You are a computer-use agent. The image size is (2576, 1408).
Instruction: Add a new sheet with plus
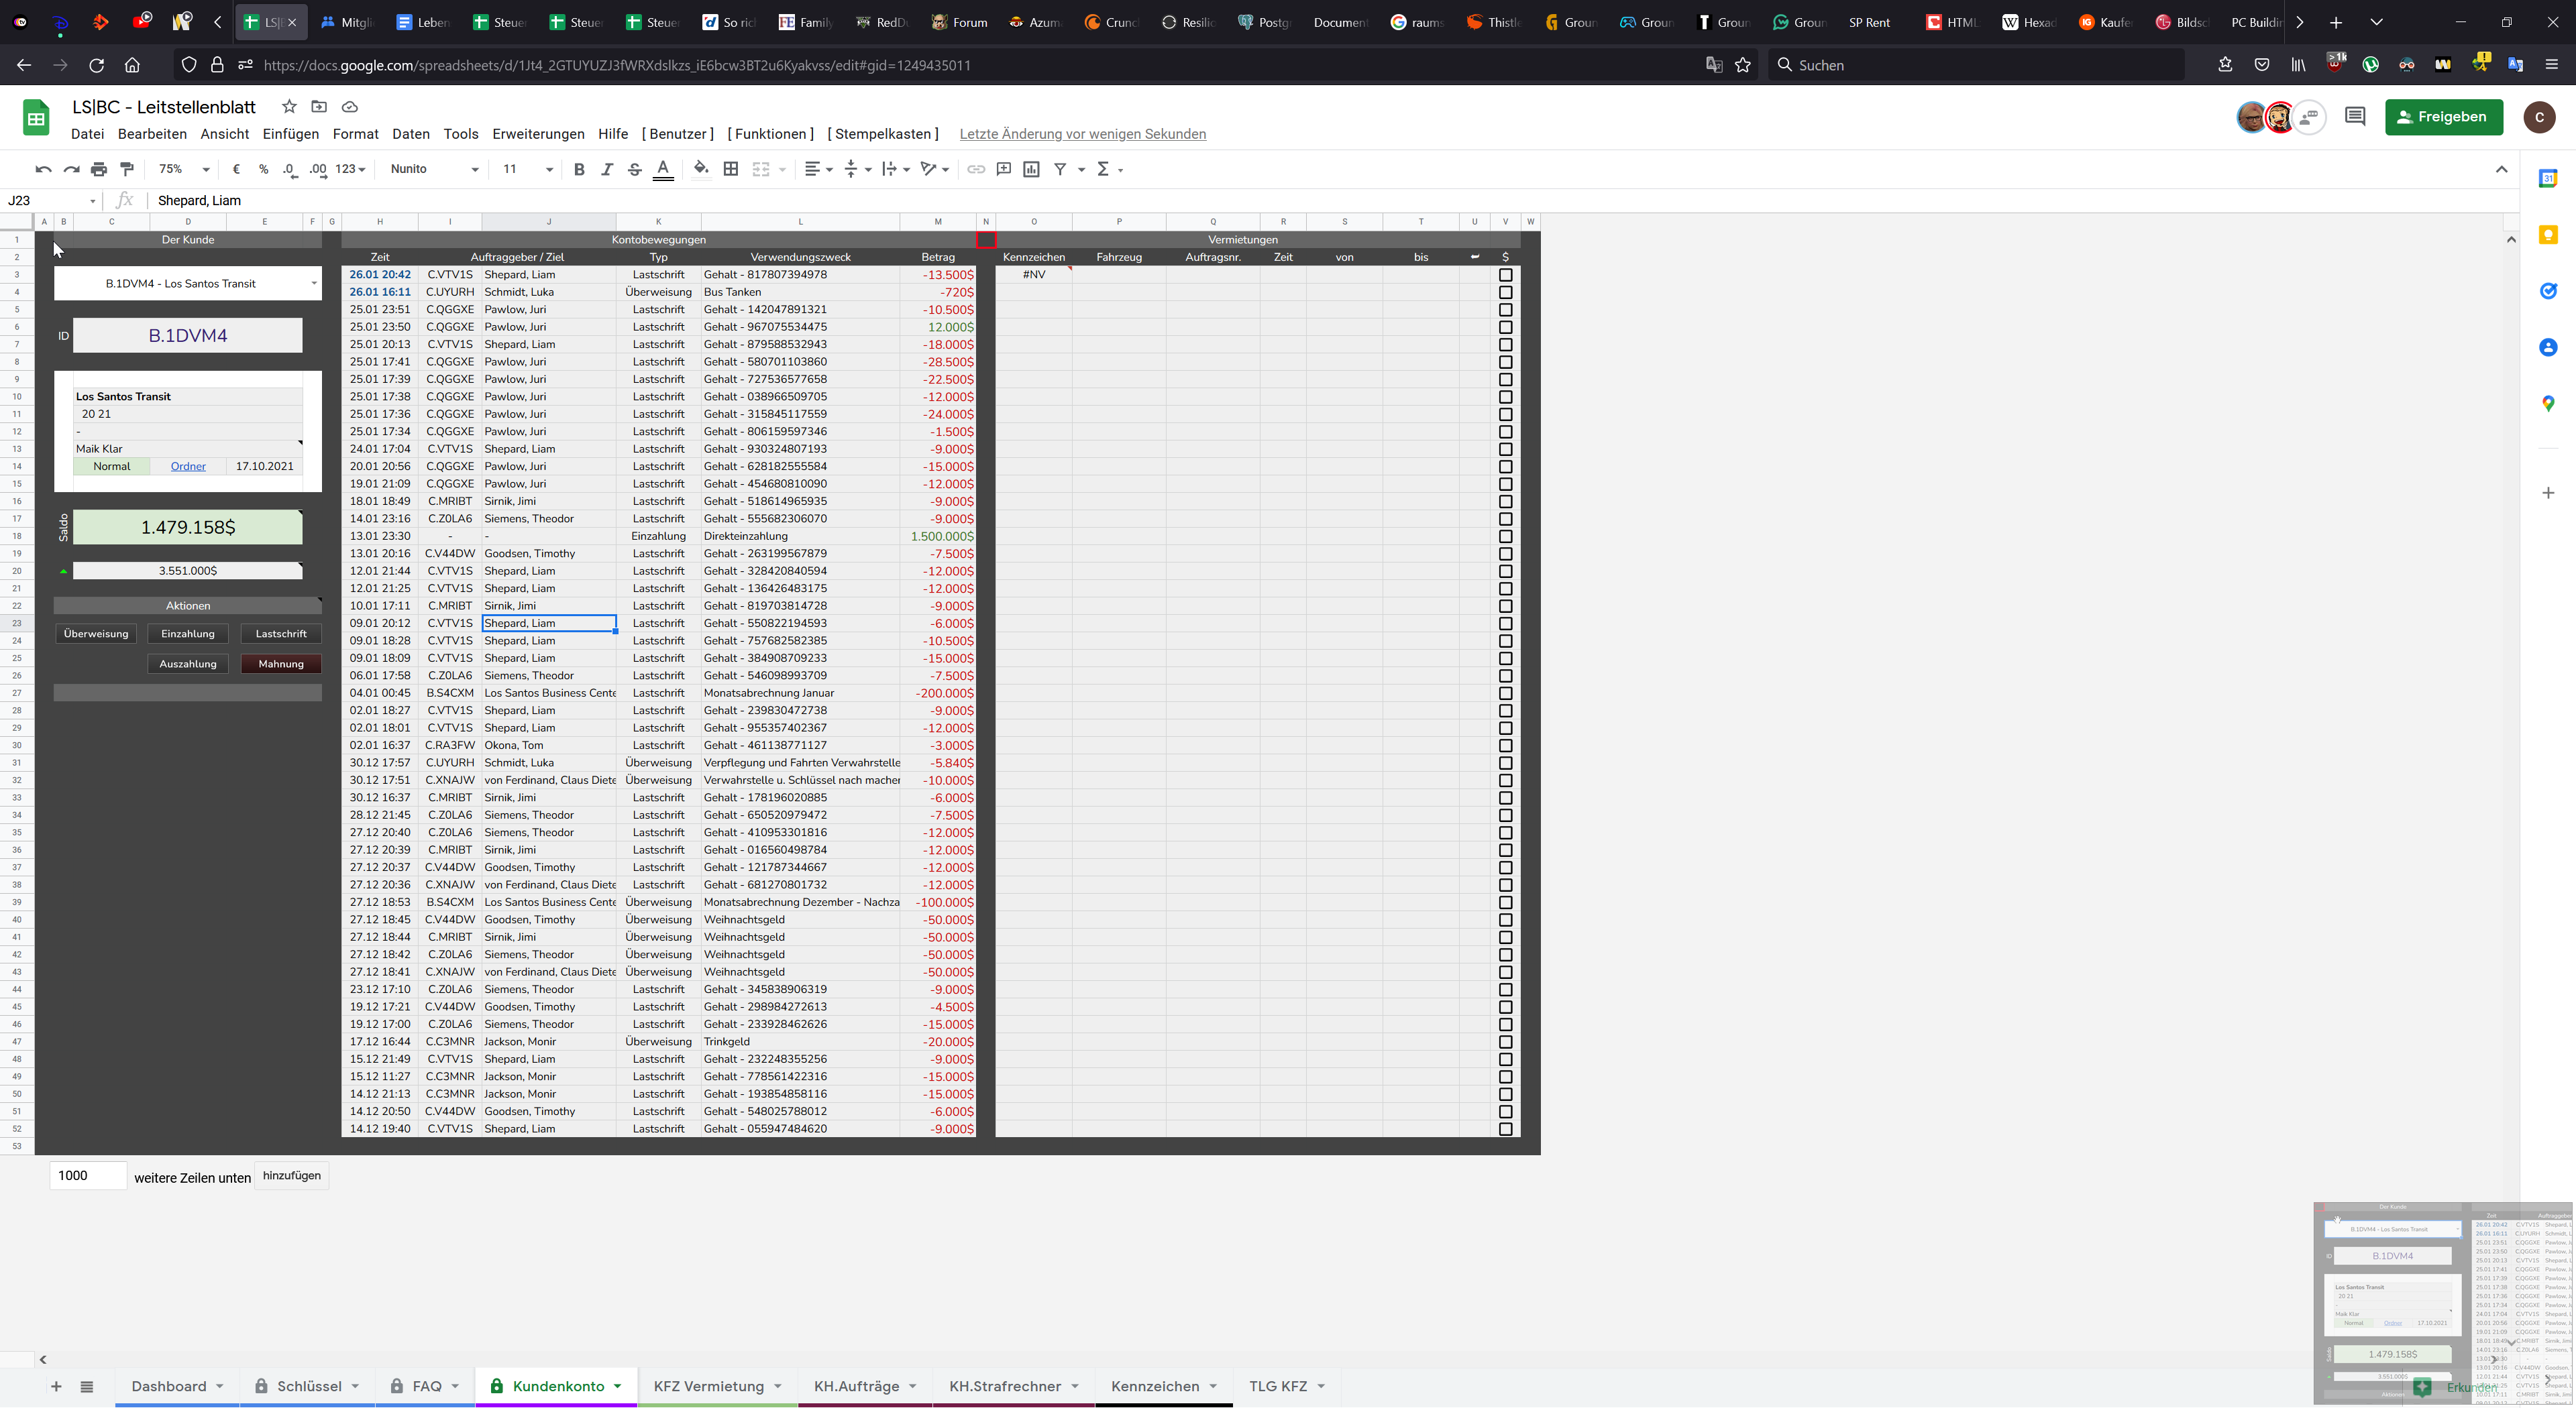56,1386
